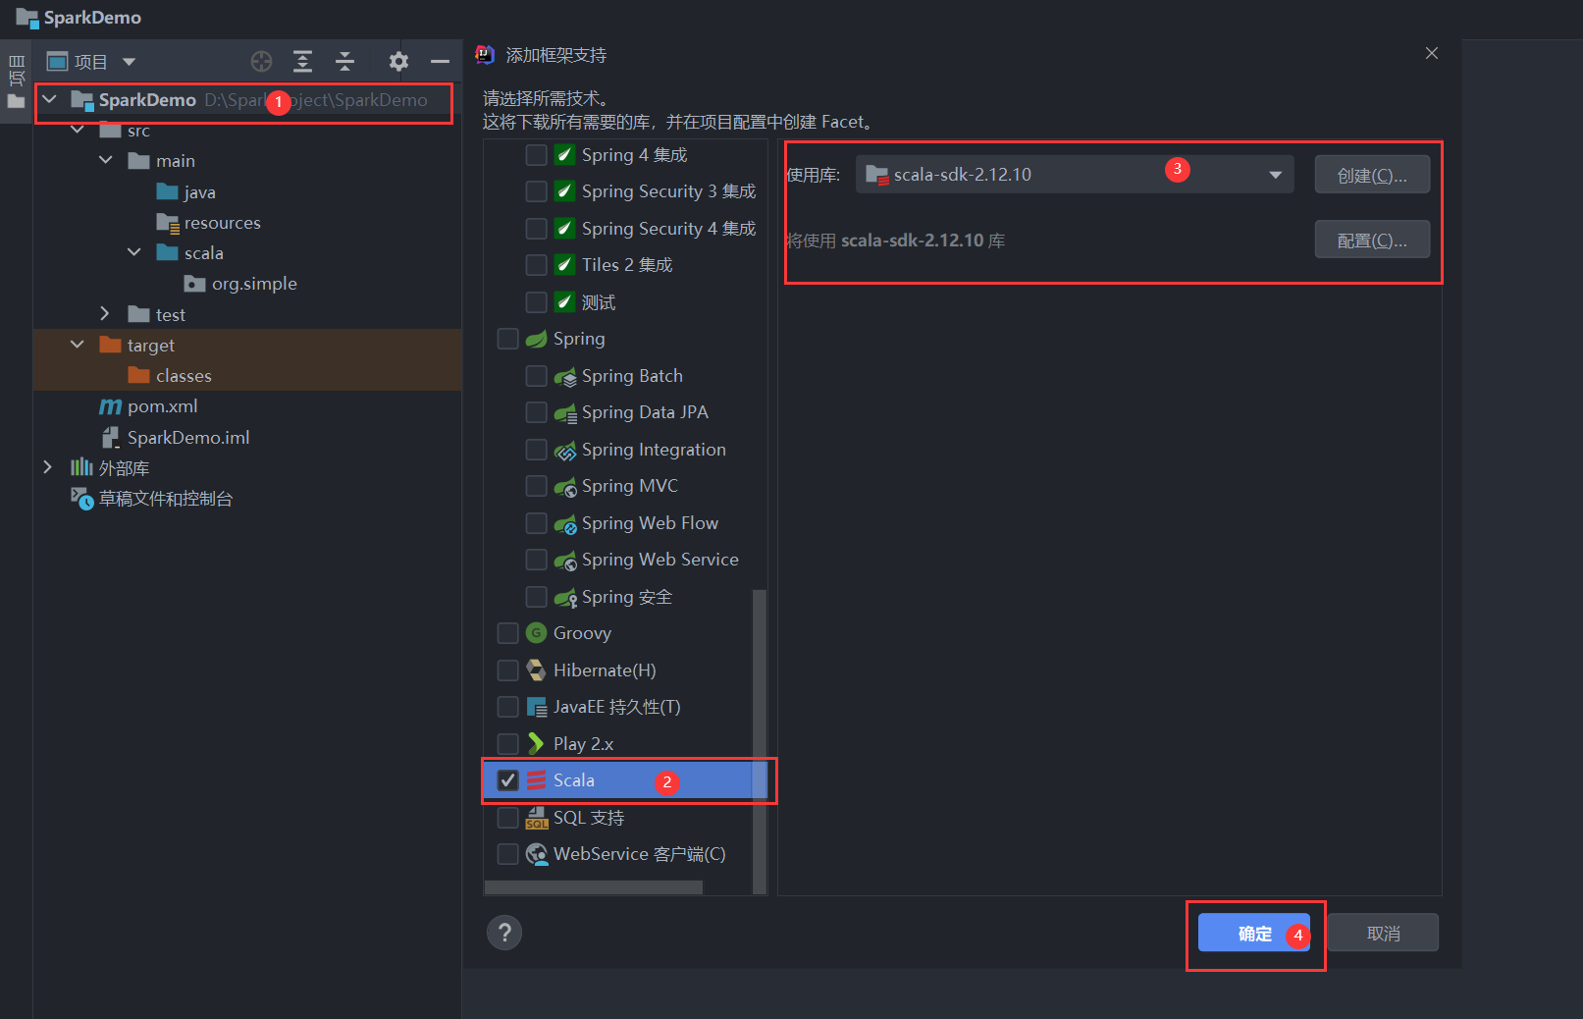Viewport: 1583px width, 1019px height.
Task: Click the JavaEE persistence icon
Action: (537, 707)
